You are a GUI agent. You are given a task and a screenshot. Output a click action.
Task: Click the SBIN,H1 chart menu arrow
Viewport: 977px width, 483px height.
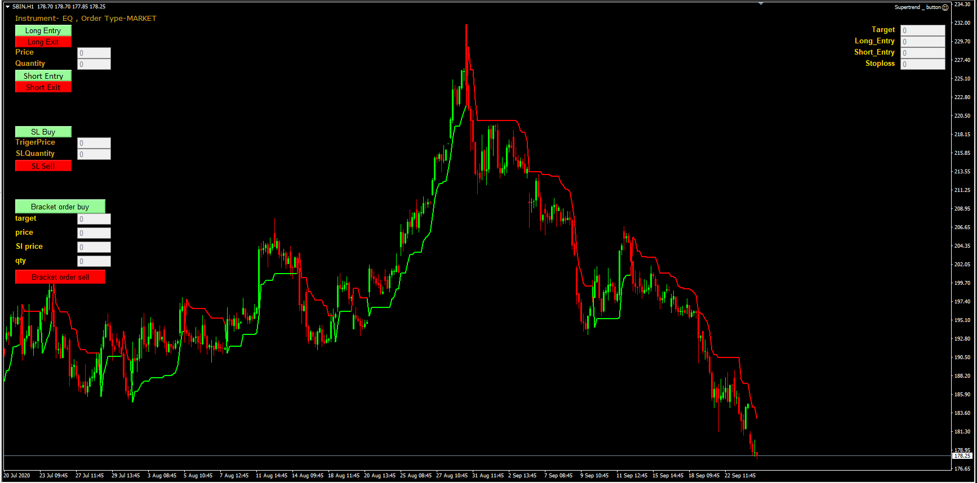tap(7, 7)
